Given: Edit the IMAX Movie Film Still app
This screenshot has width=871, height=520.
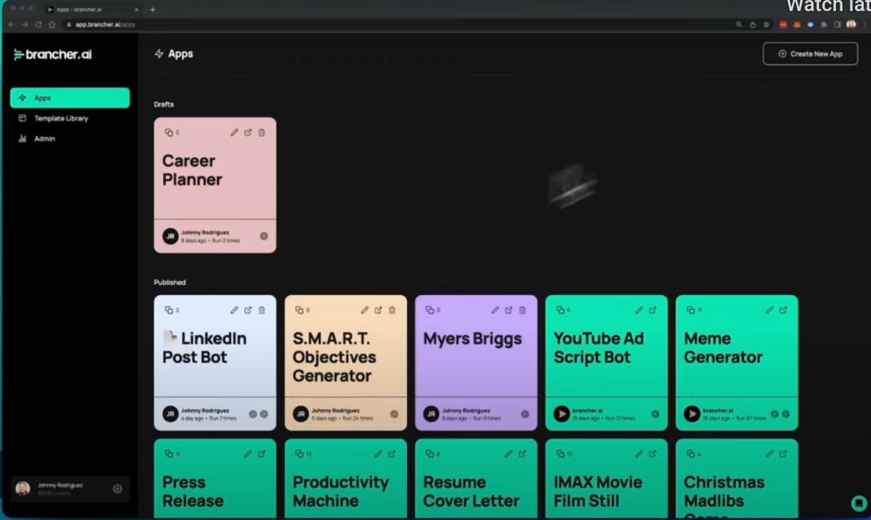Looking at the screenshot, I should pos(639,454).
